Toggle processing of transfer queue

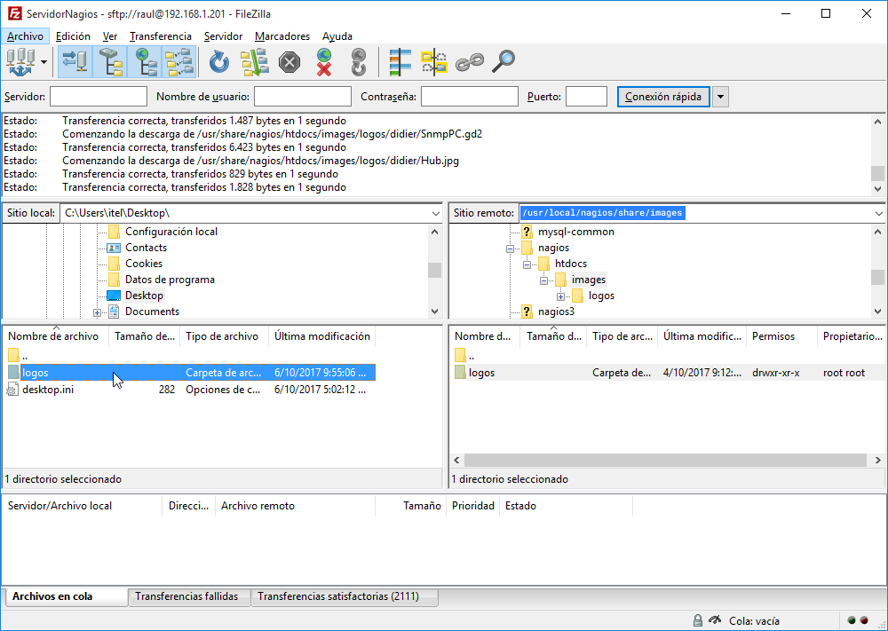point(254,62)
